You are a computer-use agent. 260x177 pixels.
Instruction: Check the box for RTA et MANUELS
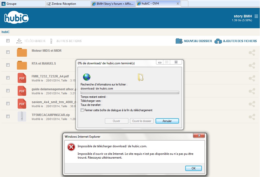click(x=8, y=65)
